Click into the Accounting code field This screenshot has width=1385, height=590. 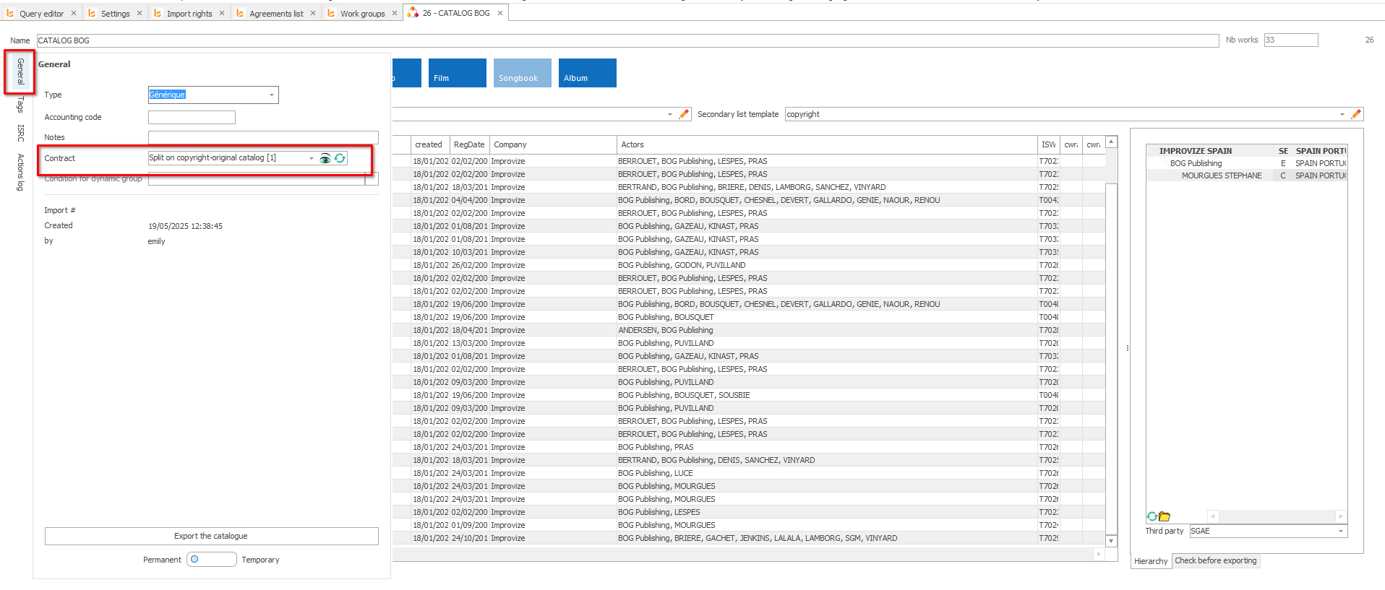(192, 117)
